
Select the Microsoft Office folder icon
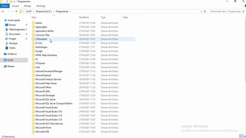tap(33, 87)
